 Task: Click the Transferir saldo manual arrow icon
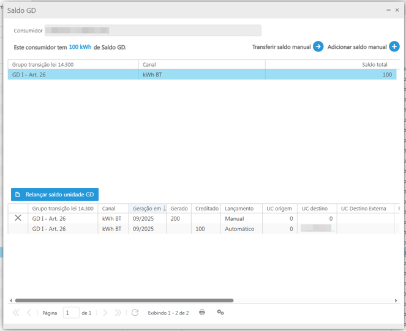[318, 47]
